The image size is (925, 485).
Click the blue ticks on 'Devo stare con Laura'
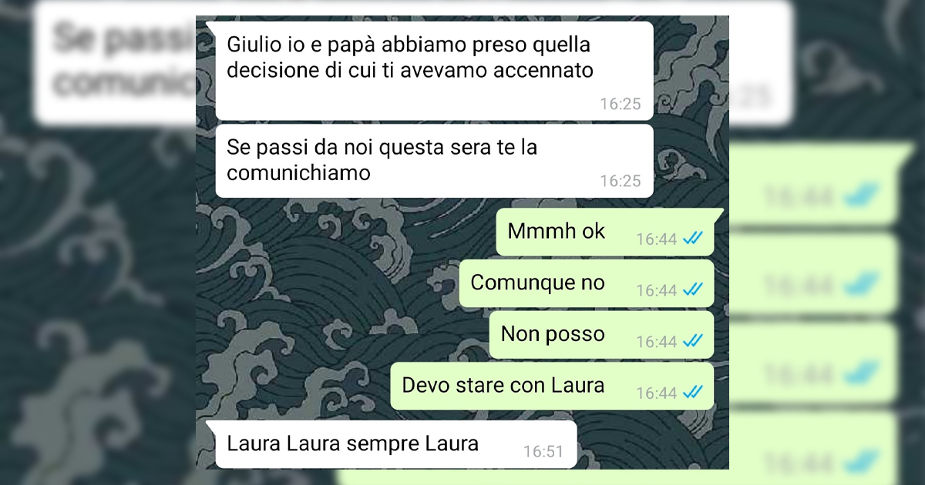coord(692,393)
